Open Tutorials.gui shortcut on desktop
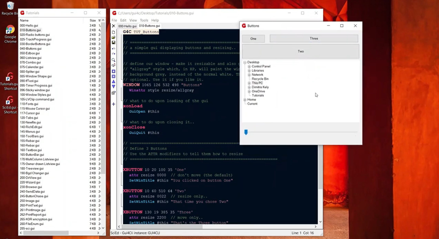 coord(9,81)
